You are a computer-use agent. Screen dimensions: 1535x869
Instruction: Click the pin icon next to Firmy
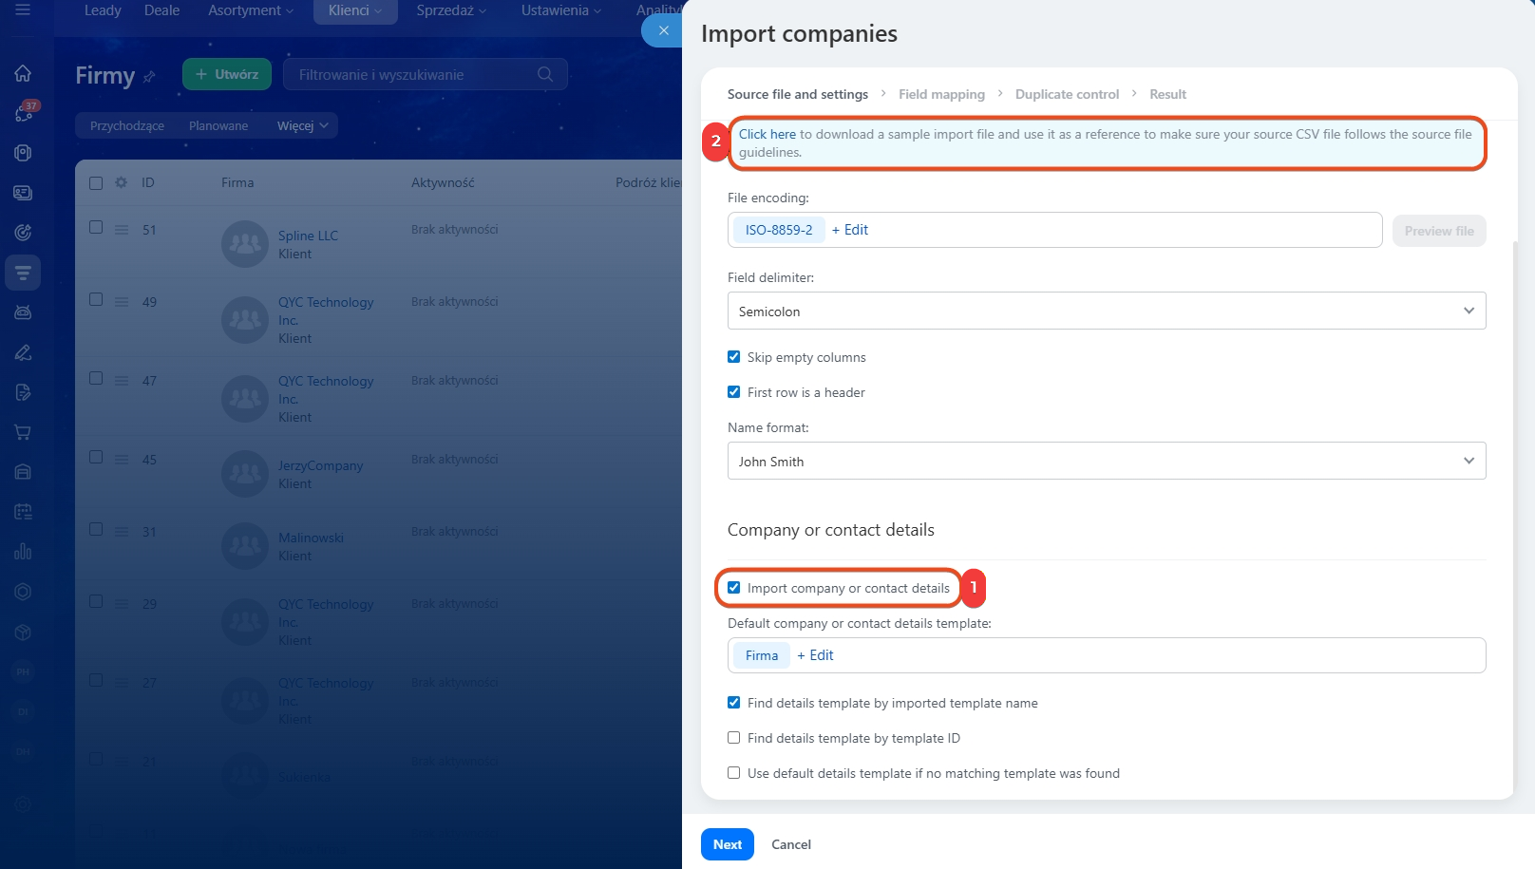[149, 77]
